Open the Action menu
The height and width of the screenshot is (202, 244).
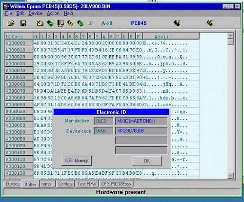pos(53,13)
